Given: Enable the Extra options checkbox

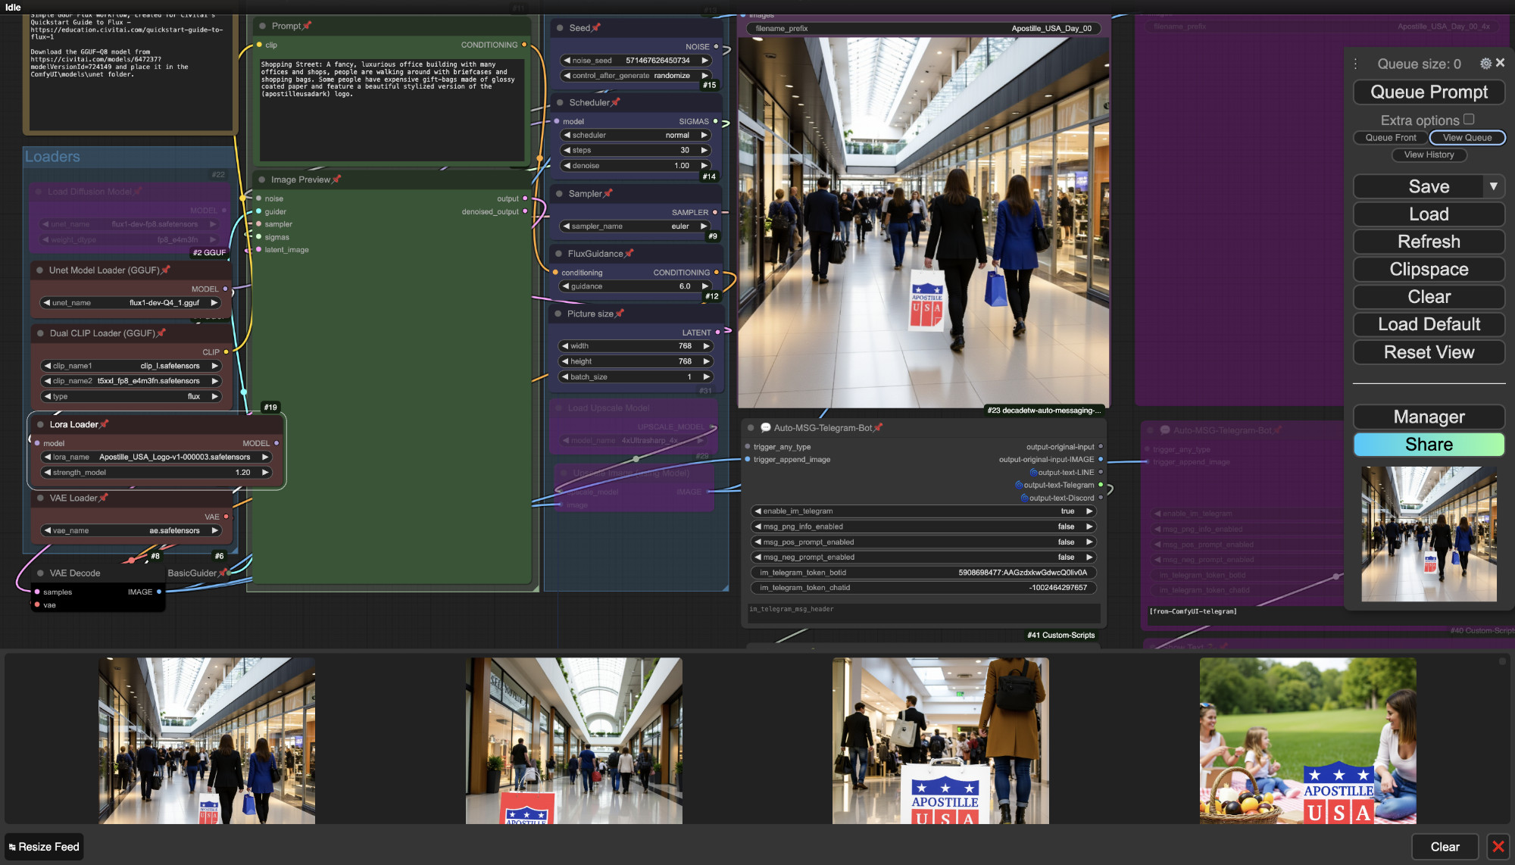Looking at the screenshot, I should [1469, 120].
